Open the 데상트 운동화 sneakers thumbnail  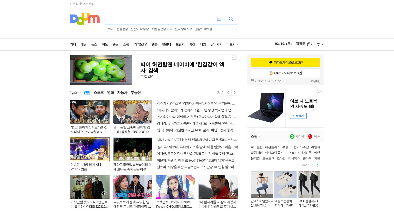point(285,185)
